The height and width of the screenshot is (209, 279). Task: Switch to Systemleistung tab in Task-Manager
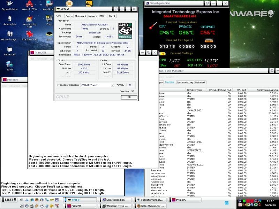(x=185, y=83)
